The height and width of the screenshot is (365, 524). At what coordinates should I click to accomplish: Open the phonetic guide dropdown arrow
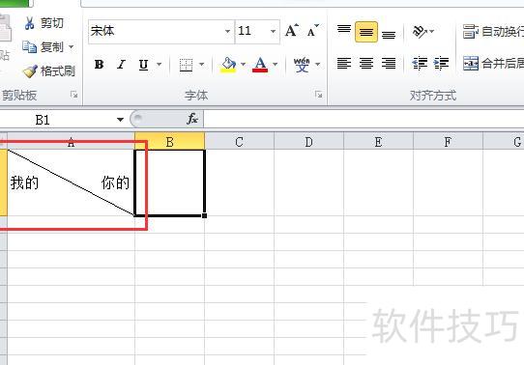(x=317, y=64)
